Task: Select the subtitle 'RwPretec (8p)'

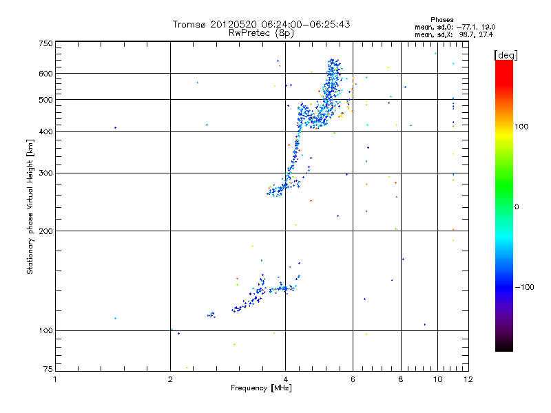Action: [261, 33]
